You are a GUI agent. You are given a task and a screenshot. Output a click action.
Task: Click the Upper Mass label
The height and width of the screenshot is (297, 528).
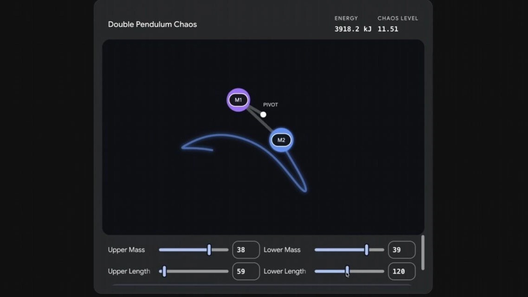point(127,250)
